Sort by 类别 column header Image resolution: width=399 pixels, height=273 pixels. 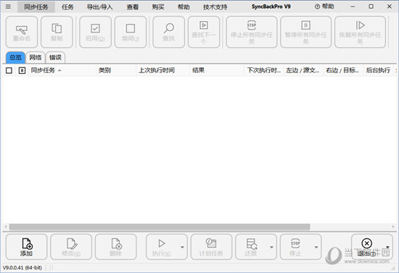tap(116, 70)
